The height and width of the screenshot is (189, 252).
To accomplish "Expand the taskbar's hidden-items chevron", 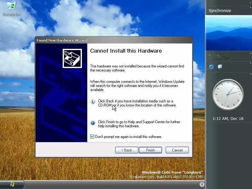I will (x=202, y=185).
